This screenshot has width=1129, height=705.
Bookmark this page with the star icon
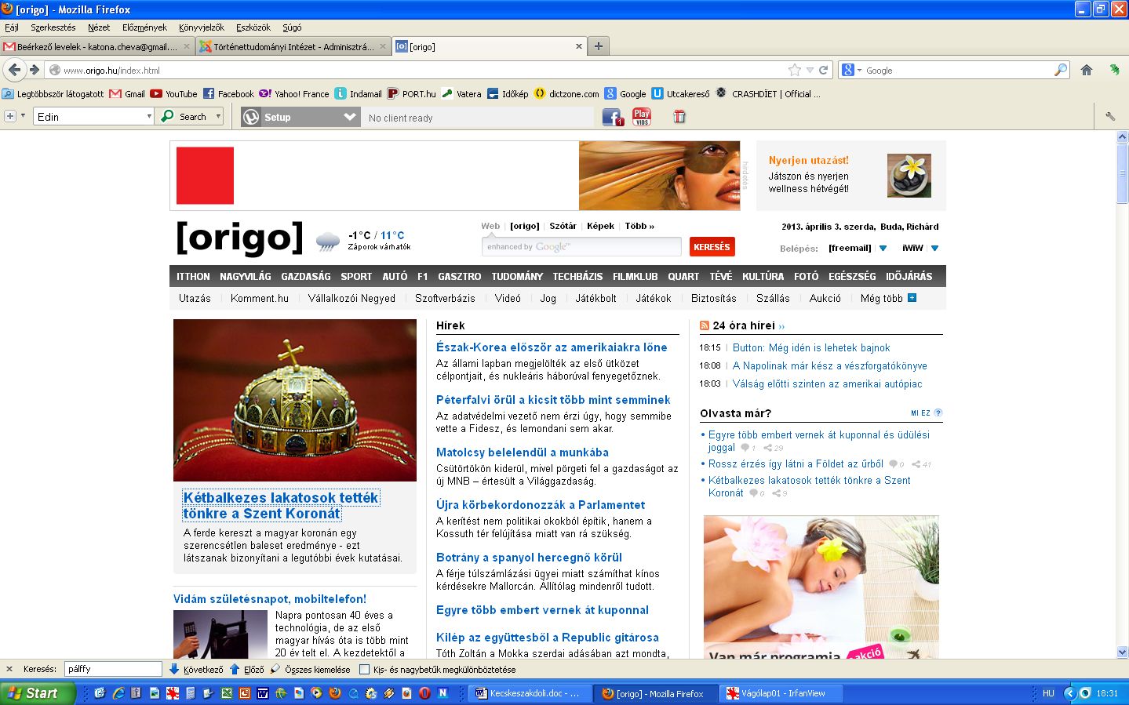point(795,70)
